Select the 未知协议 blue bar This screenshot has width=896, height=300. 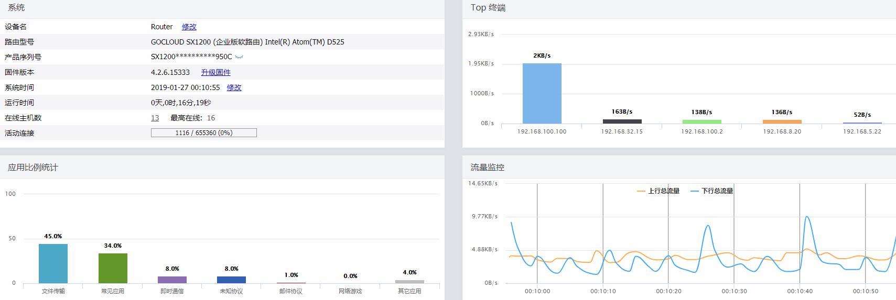[x=231, y=280]
